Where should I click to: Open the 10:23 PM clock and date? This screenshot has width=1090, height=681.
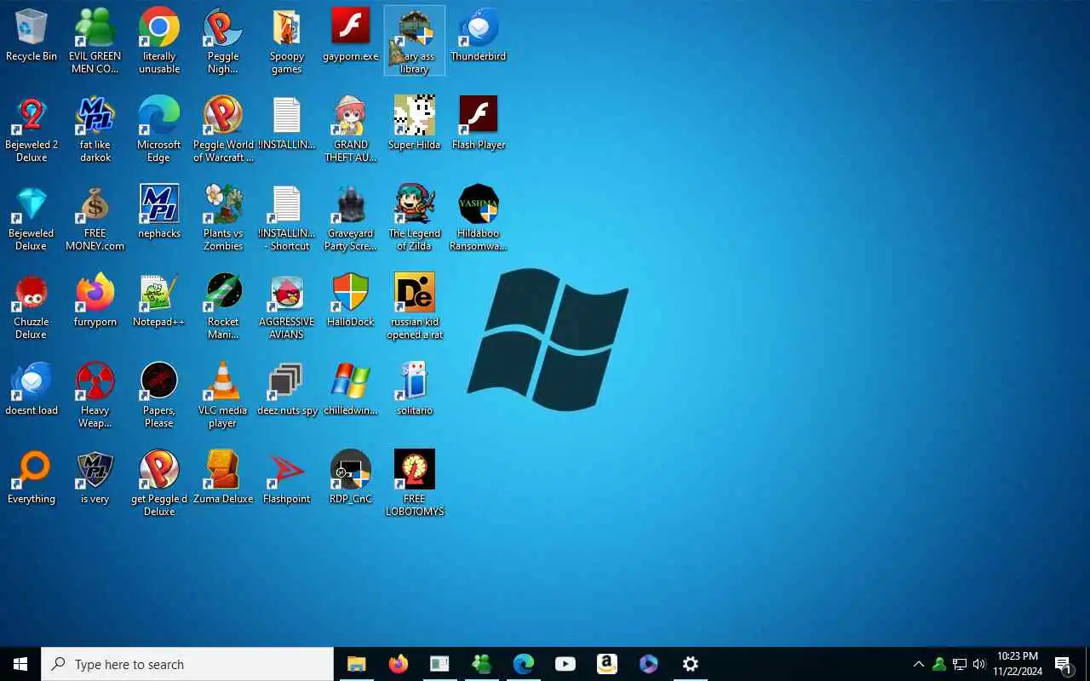click(x=1018, y=664)
